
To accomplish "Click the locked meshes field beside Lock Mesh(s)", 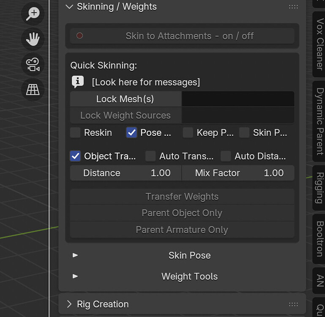I will (238, 99).
